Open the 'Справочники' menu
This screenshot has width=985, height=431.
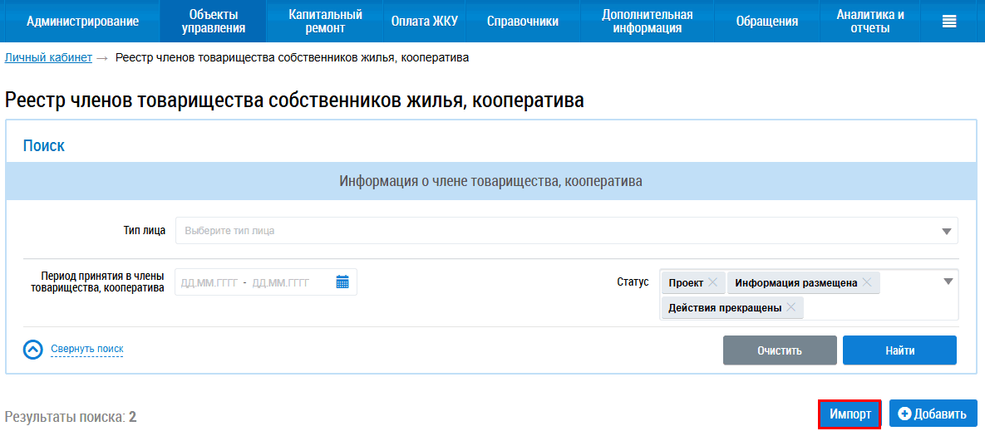522,22
